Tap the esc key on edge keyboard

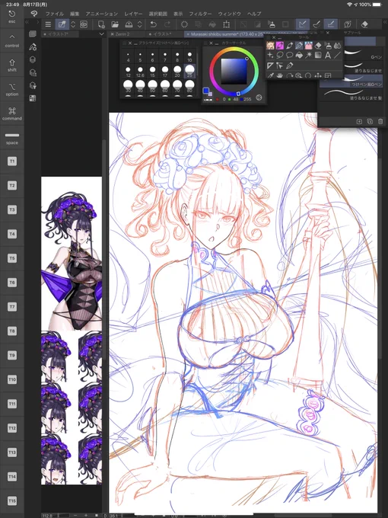point(12,17)
